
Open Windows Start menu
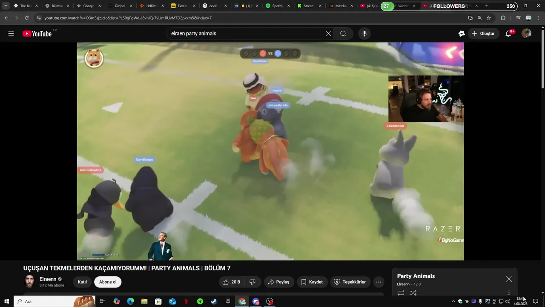click(x=6, y=301)
